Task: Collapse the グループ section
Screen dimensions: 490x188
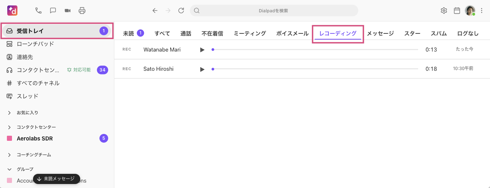Action: tap(9, 169)
